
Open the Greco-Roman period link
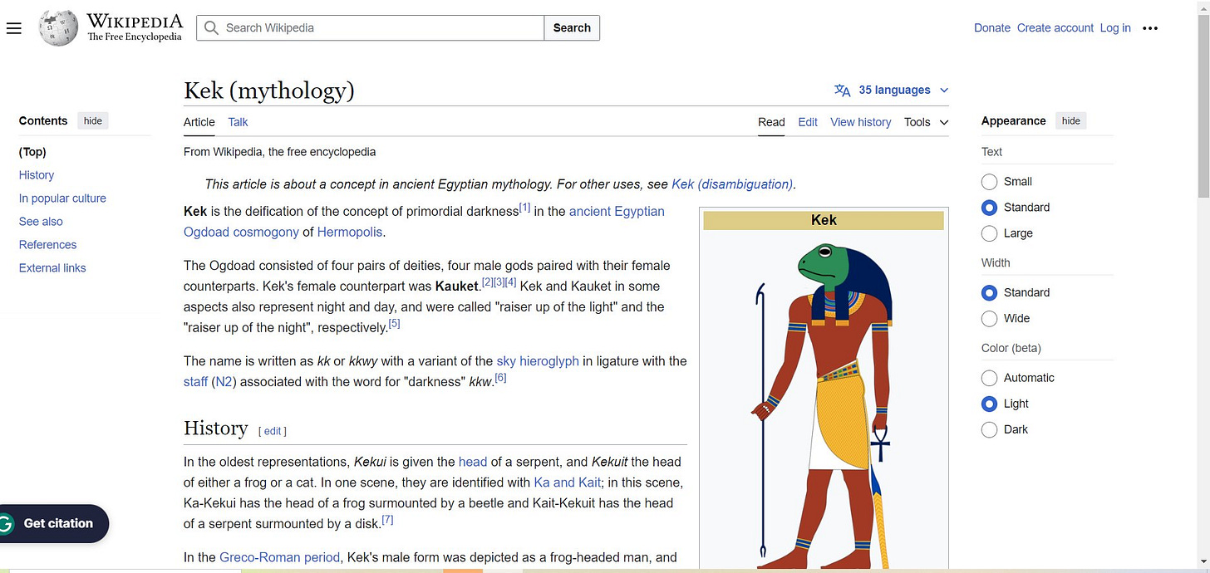click(279, 557)
